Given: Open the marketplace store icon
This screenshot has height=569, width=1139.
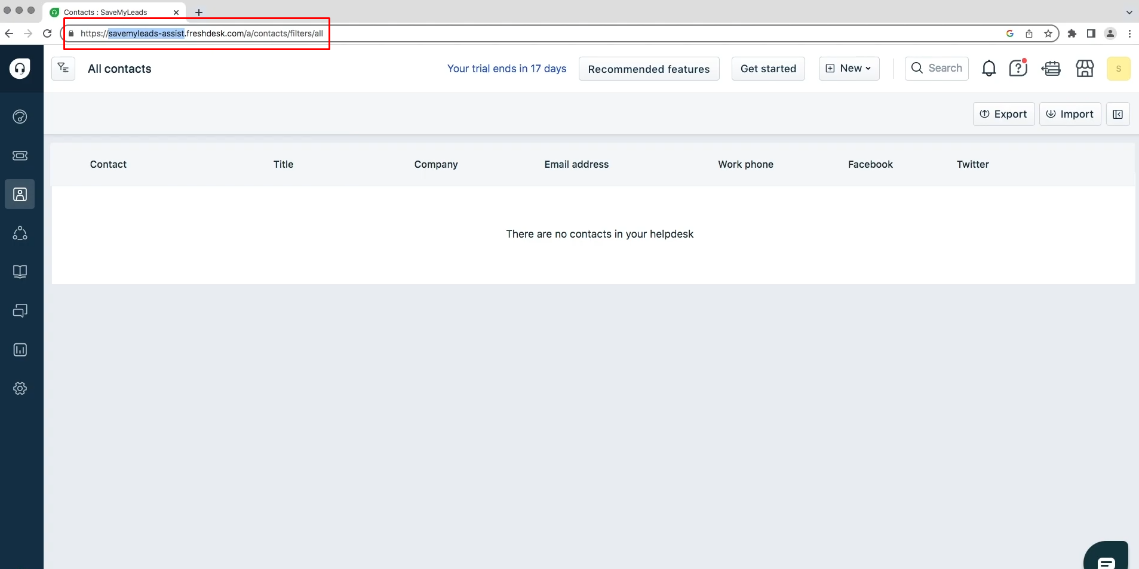Looking at the screenshot, I should coord(1085,69).
